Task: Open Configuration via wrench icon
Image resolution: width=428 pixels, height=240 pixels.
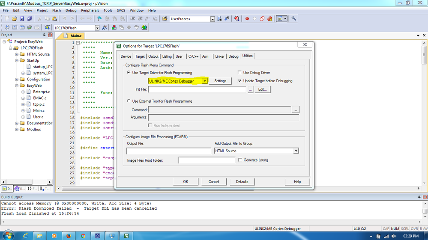Action: click(x=294, y=18)
